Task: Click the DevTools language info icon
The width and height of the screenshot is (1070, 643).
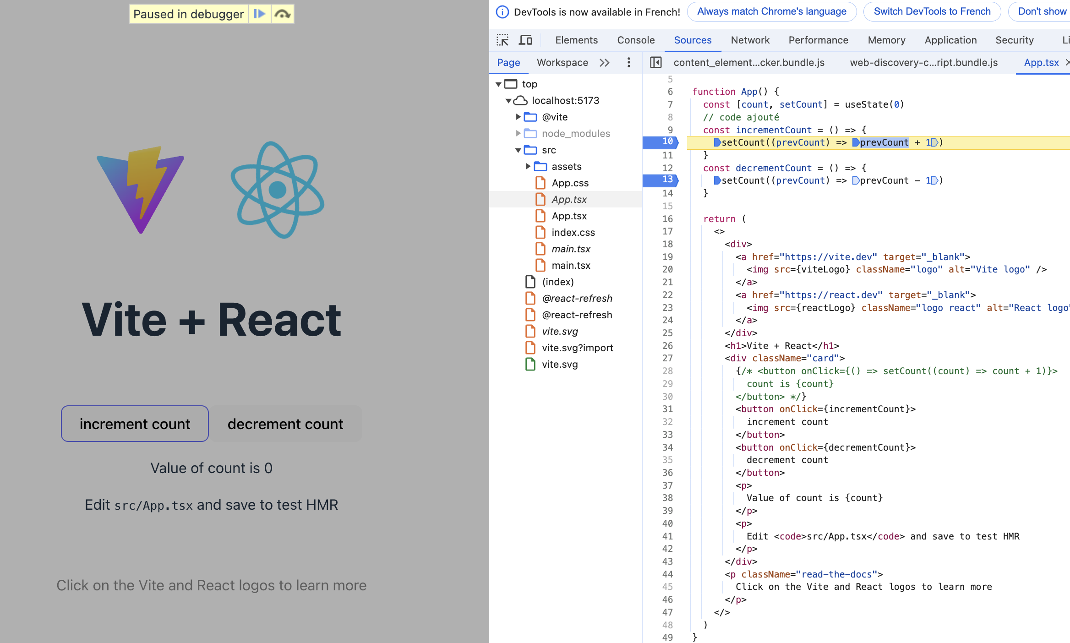Action: tap(502, 12)
